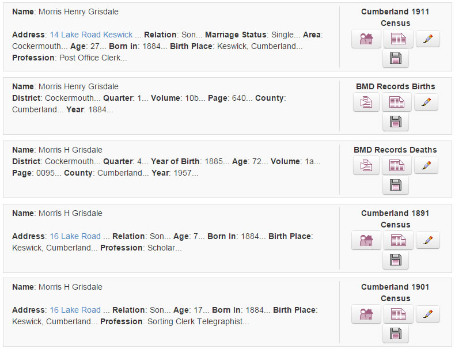Open 16 Lake Road link in 1901 record
The width and height of the screenshot is (455, 349).
coord(75,310)
